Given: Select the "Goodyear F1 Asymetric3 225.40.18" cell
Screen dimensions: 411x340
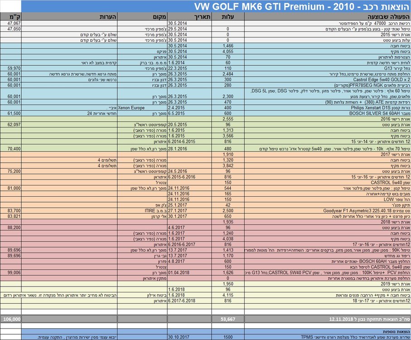Looking at the screenshot, I should point(327,211).
